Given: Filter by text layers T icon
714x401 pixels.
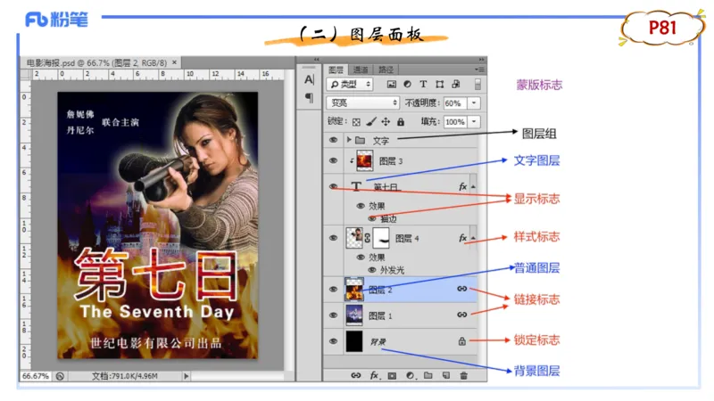Looking at the screenshot, I should pyautogui.click(x=423, y=85).
